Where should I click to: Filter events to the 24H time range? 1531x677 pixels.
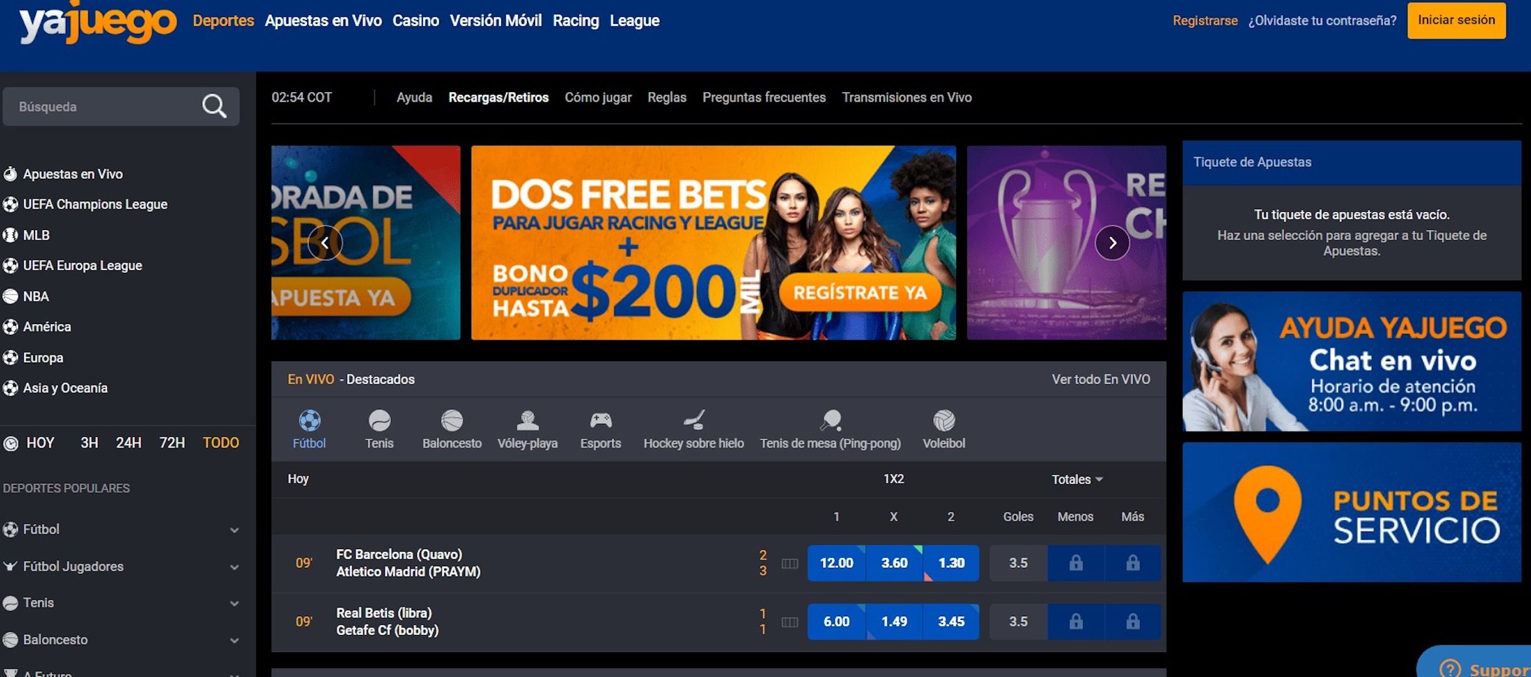(x=128, y=443)
